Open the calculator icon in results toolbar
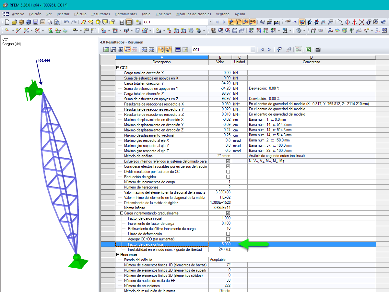Screen dimensions: 389x292 coord(318,50)
